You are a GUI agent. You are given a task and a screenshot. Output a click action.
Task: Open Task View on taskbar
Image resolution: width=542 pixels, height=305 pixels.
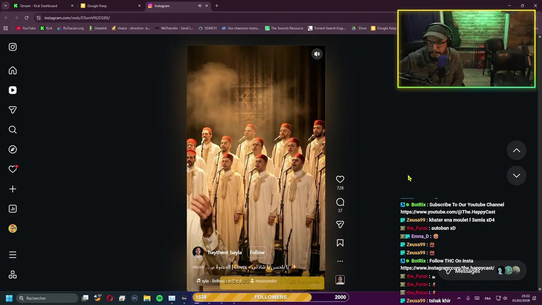click(85, 298)
